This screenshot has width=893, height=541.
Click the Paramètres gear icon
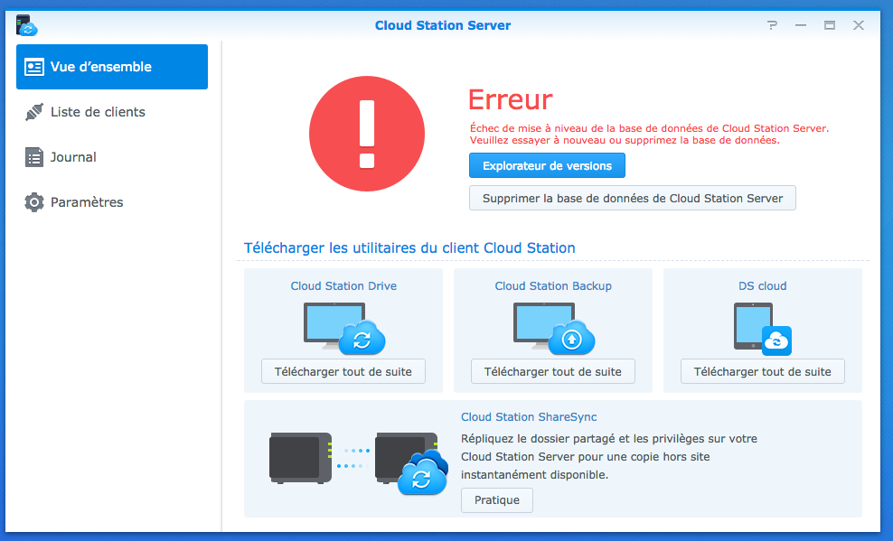click(34, 202)
